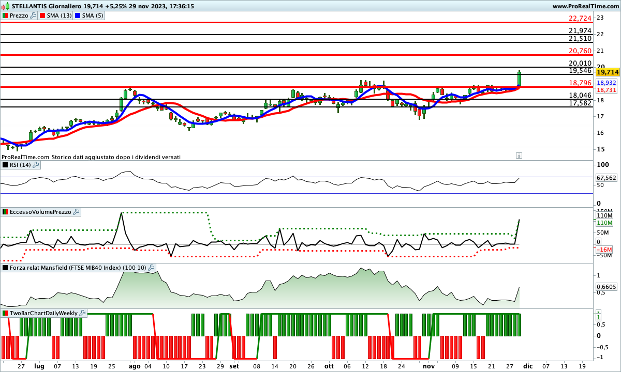Viewport: 621px width, 372px height.
Task: Click the 18,046 level label
Action: [x=580, y=95]
